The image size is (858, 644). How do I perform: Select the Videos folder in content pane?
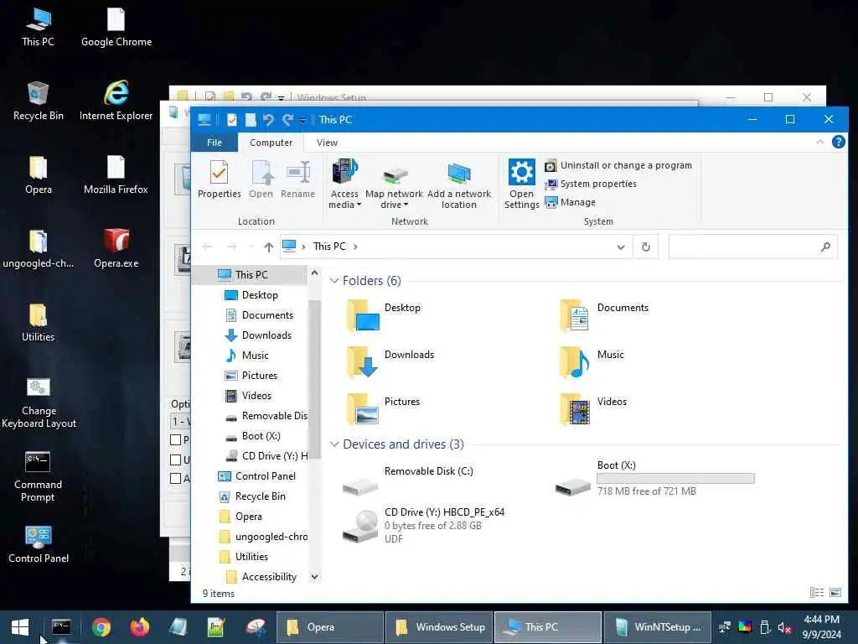point(593,409)
